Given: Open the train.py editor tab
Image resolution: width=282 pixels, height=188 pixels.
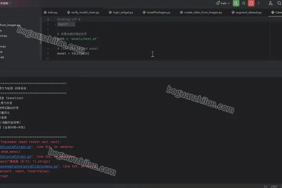Looking at the screenshot, I should click(51, 13).
